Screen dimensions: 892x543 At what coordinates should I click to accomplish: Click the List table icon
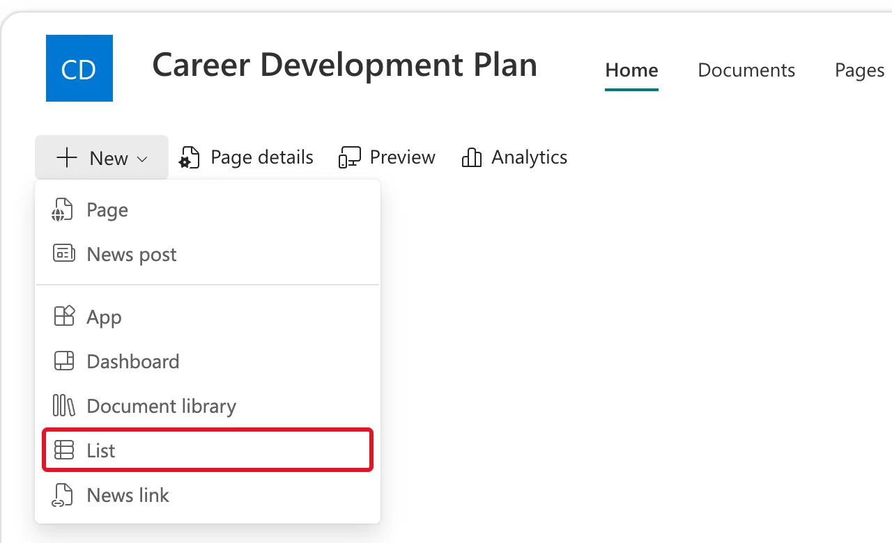pyautogui.click(x=64, y=450)
